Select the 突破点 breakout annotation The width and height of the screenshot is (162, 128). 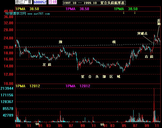pos(142,34)
